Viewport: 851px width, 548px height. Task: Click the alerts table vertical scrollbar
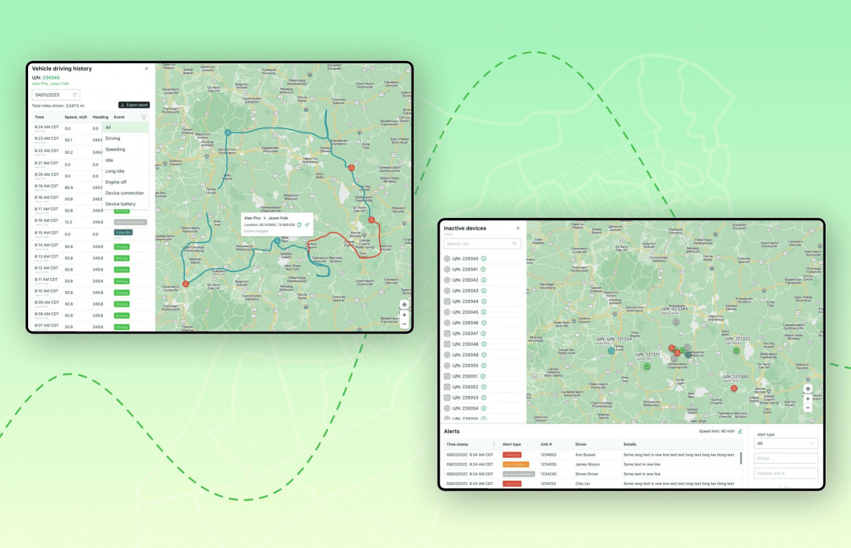click(741, 459)
